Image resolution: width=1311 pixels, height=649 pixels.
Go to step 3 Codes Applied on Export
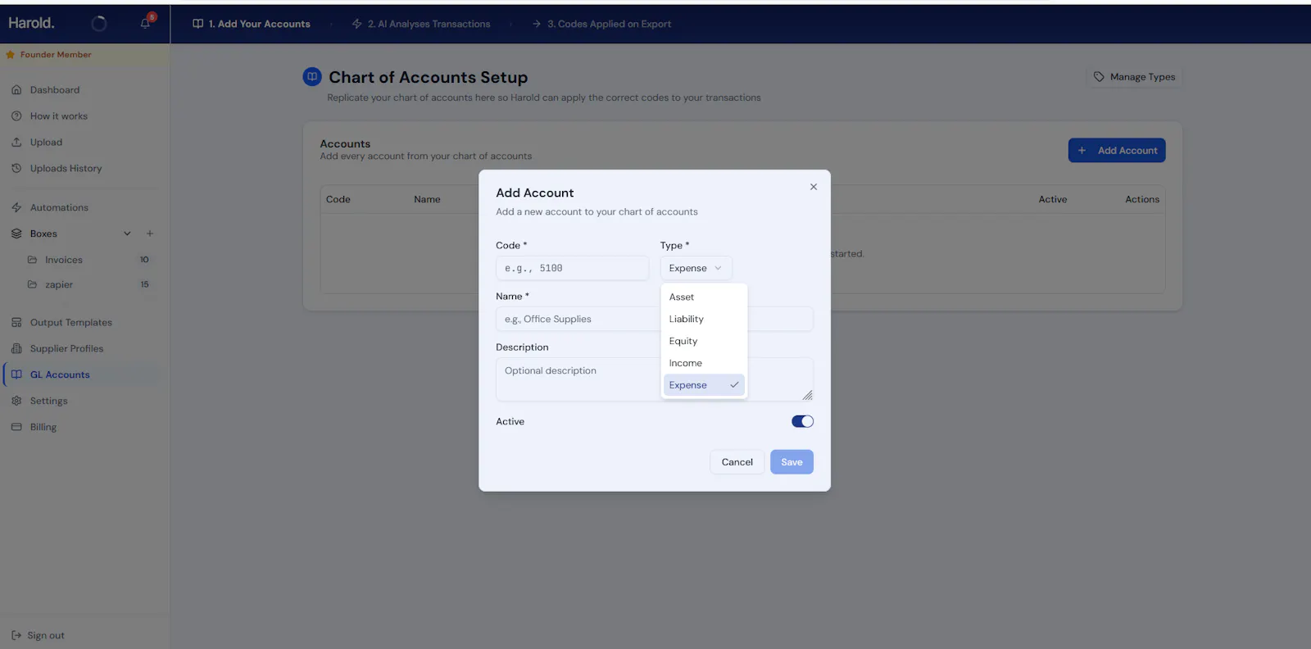601,24
